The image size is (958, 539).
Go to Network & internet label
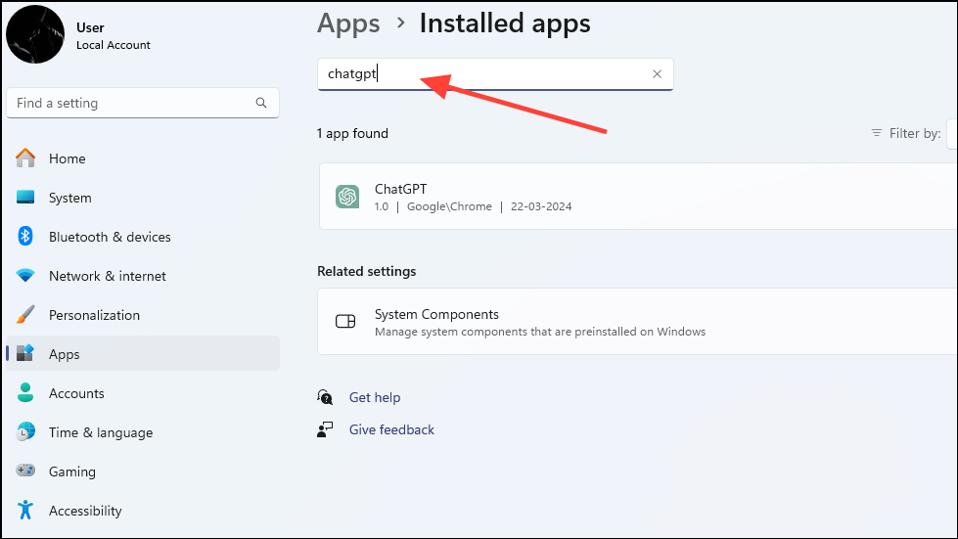(x=108, y=276)
